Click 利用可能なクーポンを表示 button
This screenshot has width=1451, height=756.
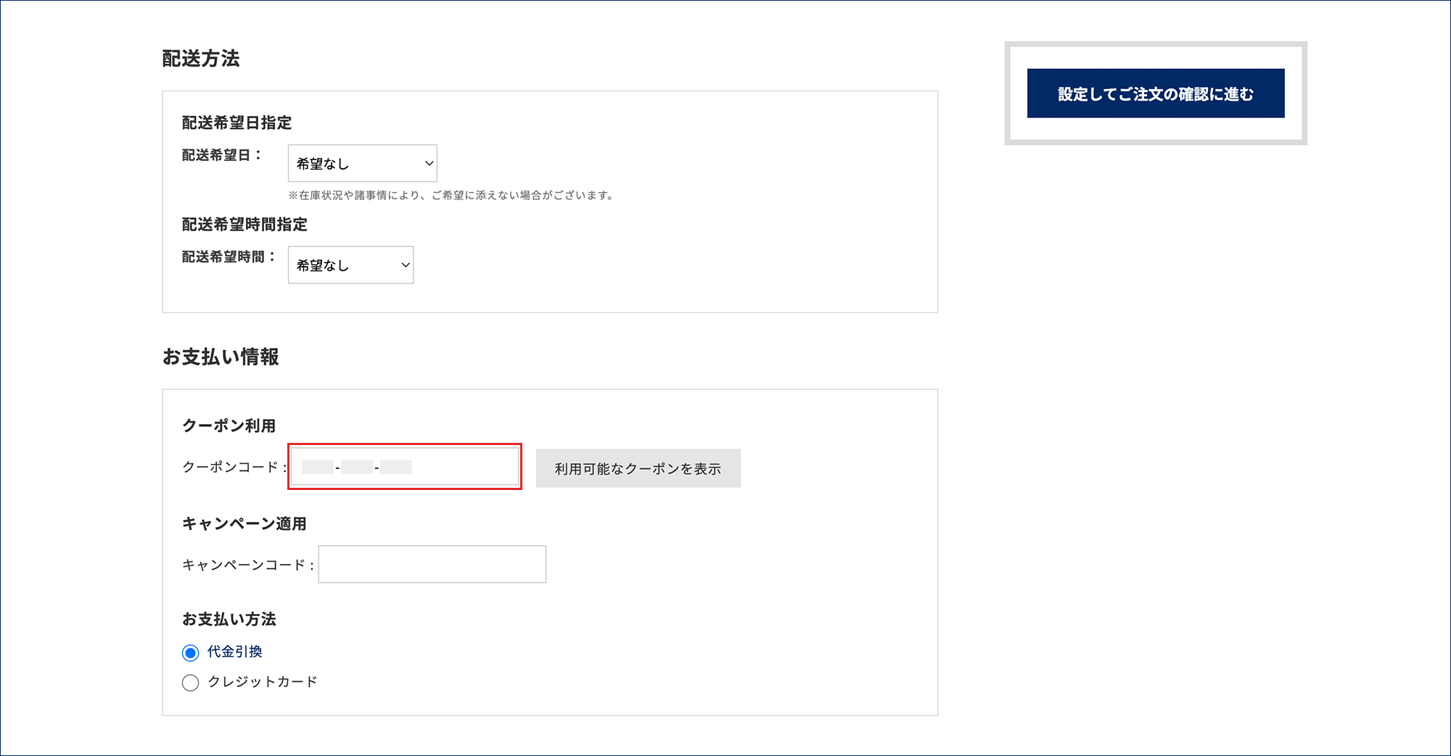638,469
